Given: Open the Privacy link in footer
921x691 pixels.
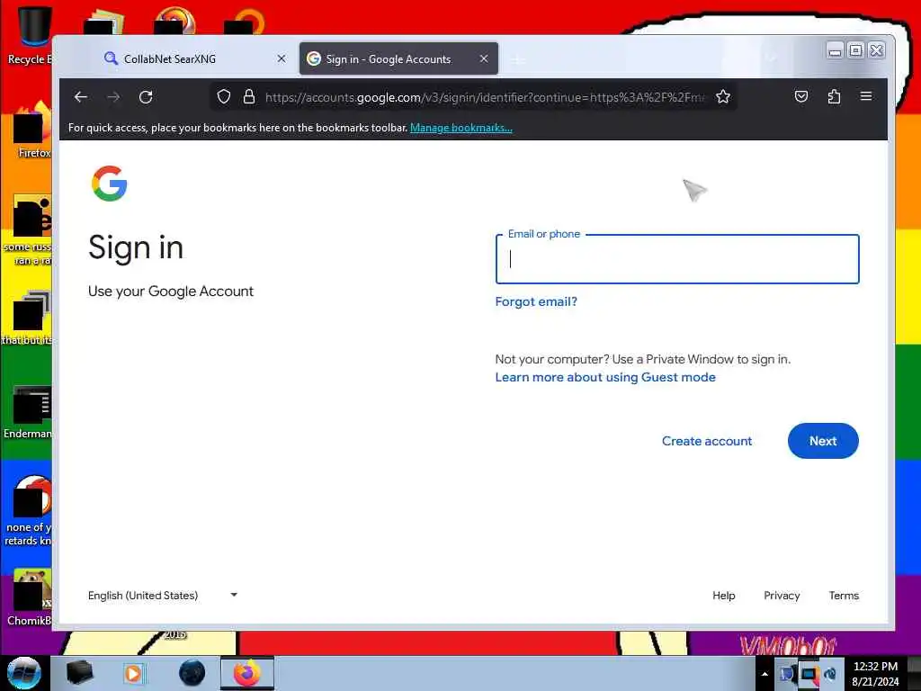Looking at the screenshot, I should pos(782,596).
